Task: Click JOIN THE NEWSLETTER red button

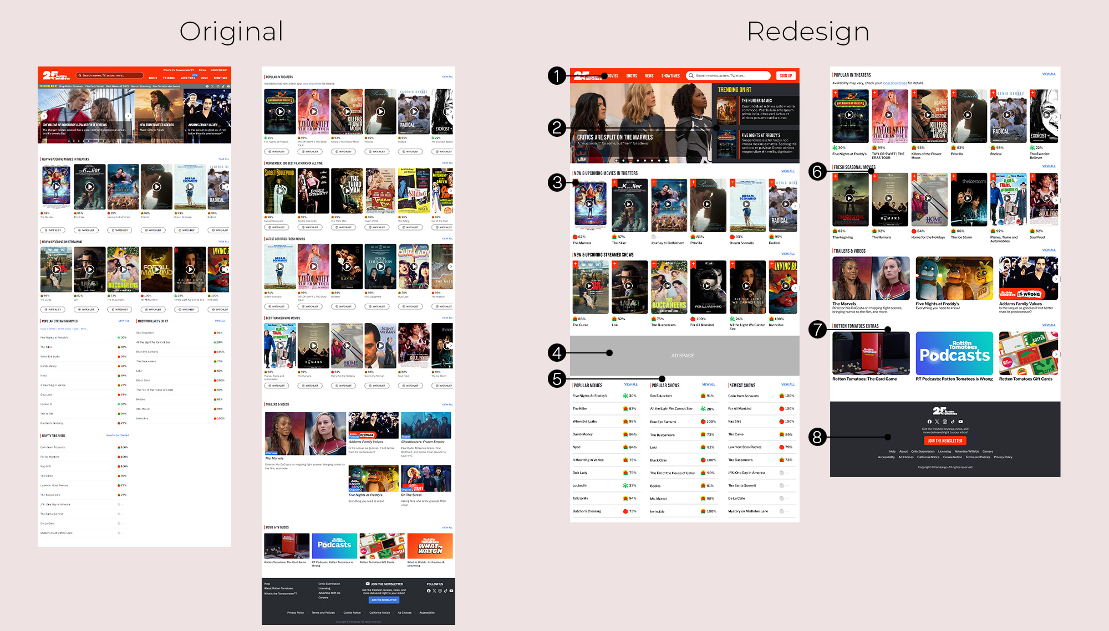Action: (x=945, y=441)
